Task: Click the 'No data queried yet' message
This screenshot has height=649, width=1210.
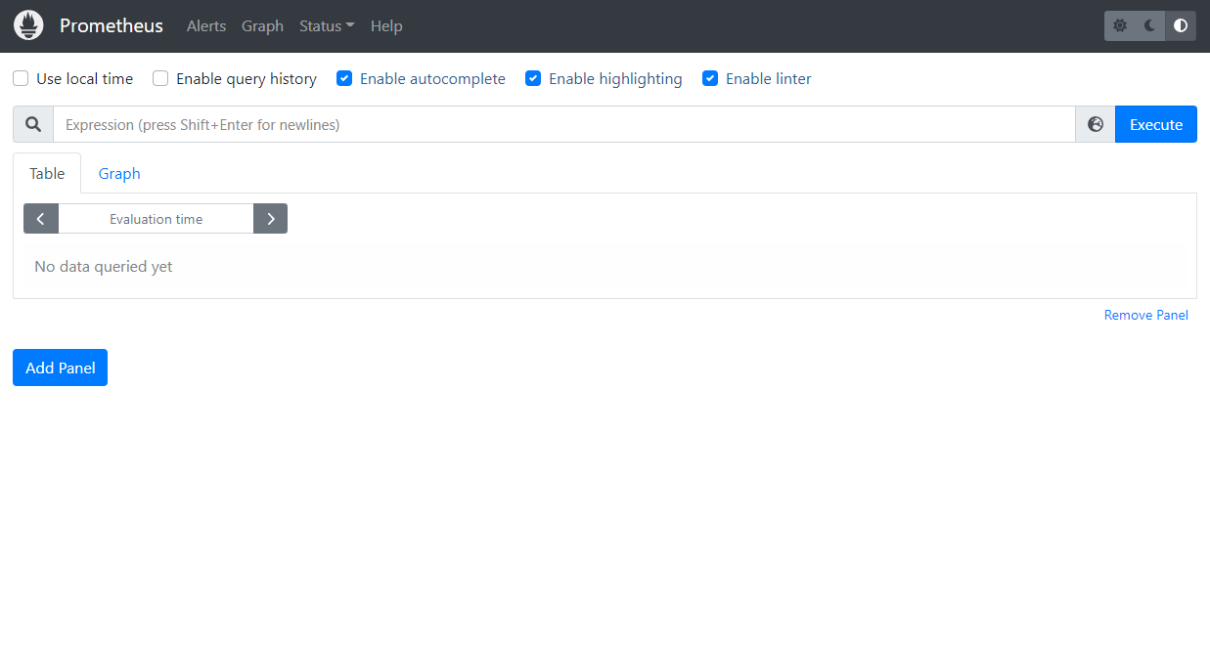Action: click(x=104, y=266)
